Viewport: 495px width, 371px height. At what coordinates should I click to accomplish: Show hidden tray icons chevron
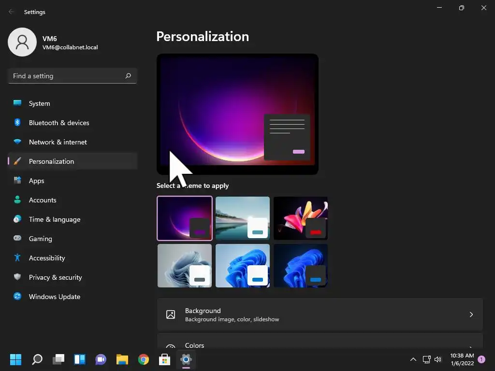coord(413,359)
